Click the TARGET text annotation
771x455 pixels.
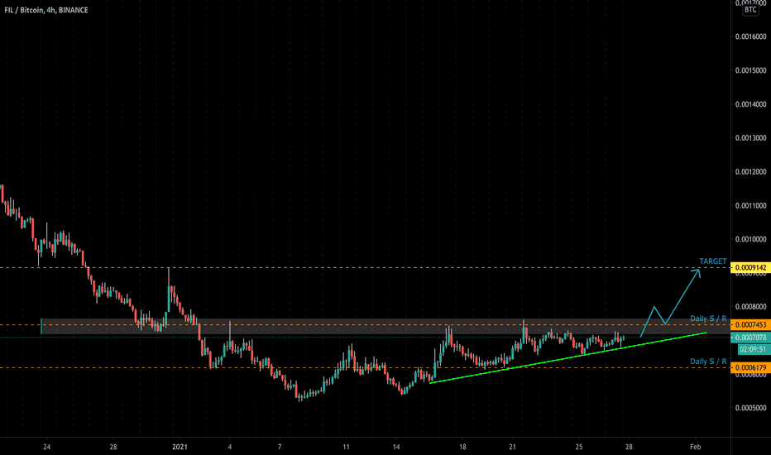[712, 261]
